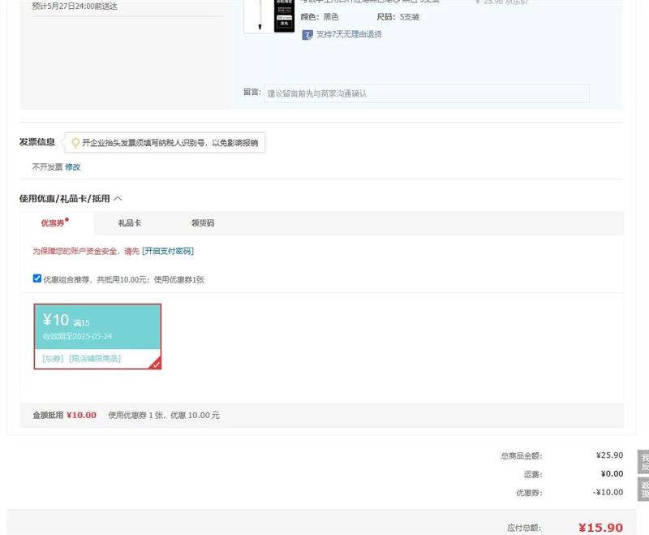649x535 pixels.
Task: Open the feedback side button at right edge
Action: (644, 462)
